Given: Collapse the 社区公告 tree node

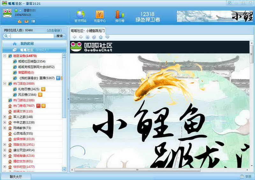Looking at the screenshot, I should [5, 56].
